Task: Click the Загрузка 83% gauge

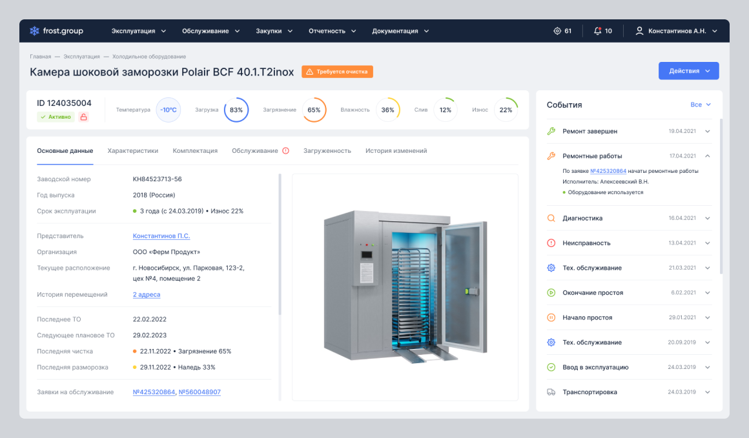Action: tap(236, 110)
